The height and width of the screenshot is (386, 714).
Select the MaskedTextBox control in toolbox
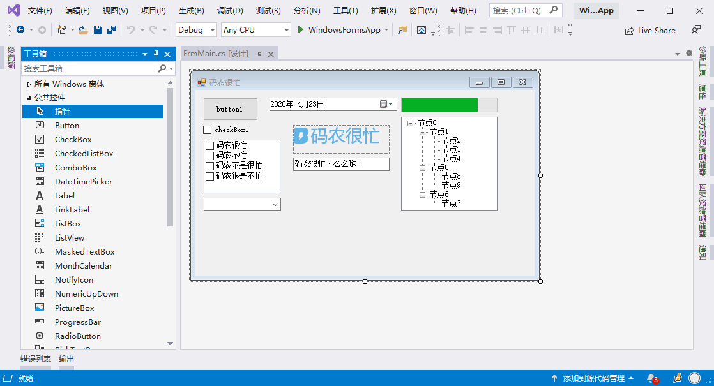point(93,252)
